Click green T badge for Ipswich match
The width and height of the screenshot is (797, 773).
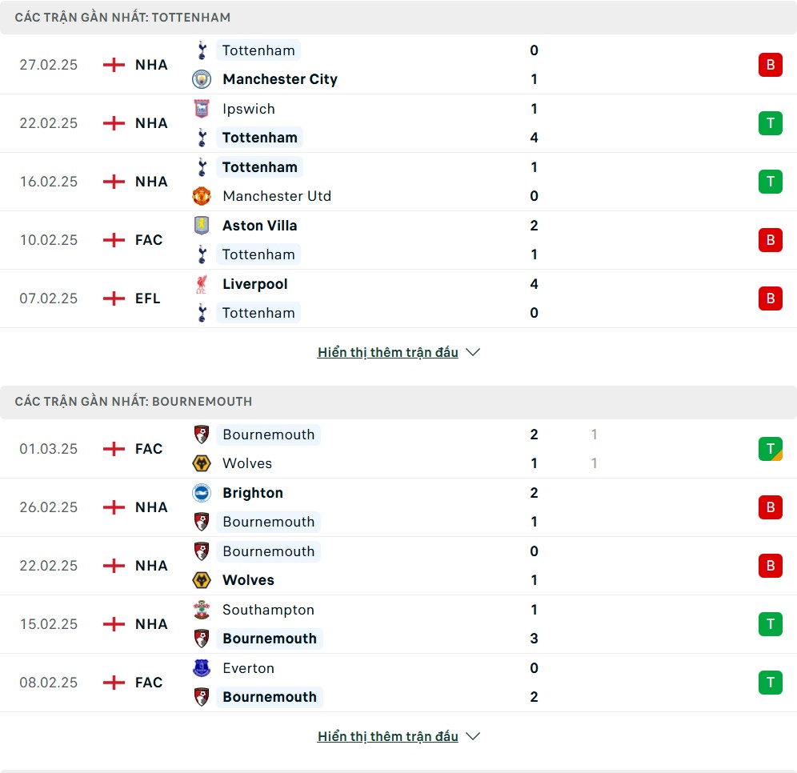(x=770, y=123)
